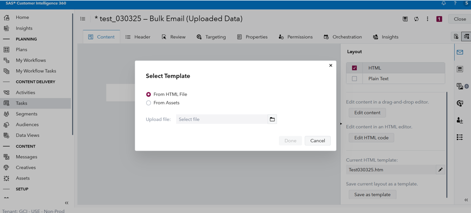Click the Save as template button
Image resolution: width=471 pixels, height=213 pixels.
372,195
